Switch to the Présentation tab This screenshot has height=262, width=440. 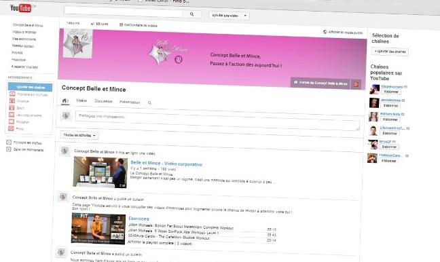(x=130, y=102)
